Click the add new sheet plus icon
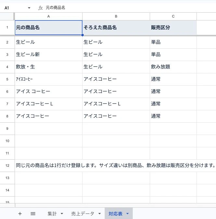Image resolution: width=216 pixels, height=219 pixels. 20,213
